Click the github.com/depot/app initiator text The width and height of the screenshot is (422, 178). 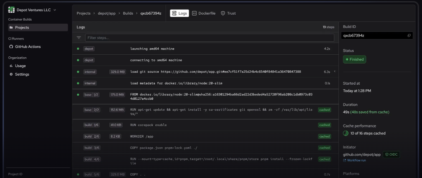point(362,154)
